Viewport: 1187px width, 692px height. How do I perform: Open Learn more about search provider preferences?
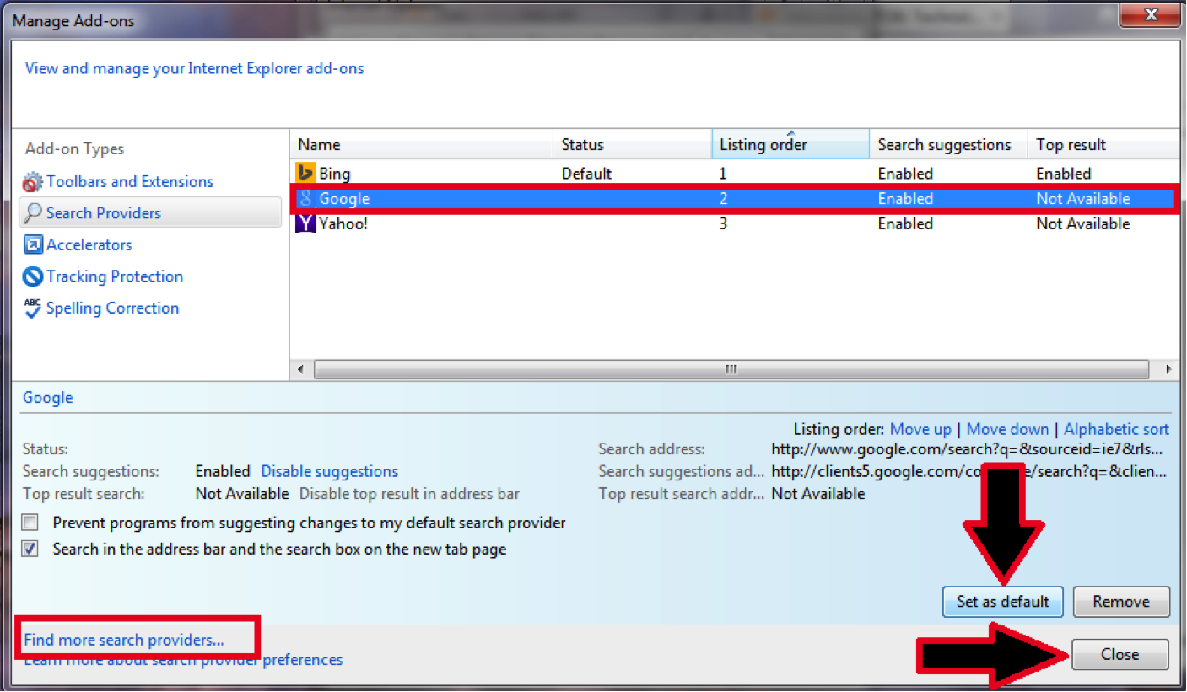point(183,660)
